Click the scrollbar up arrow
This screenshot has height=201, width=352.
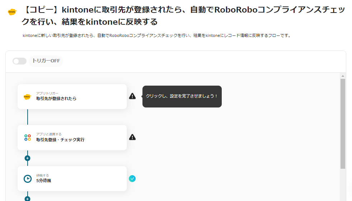tap(343, 76)
